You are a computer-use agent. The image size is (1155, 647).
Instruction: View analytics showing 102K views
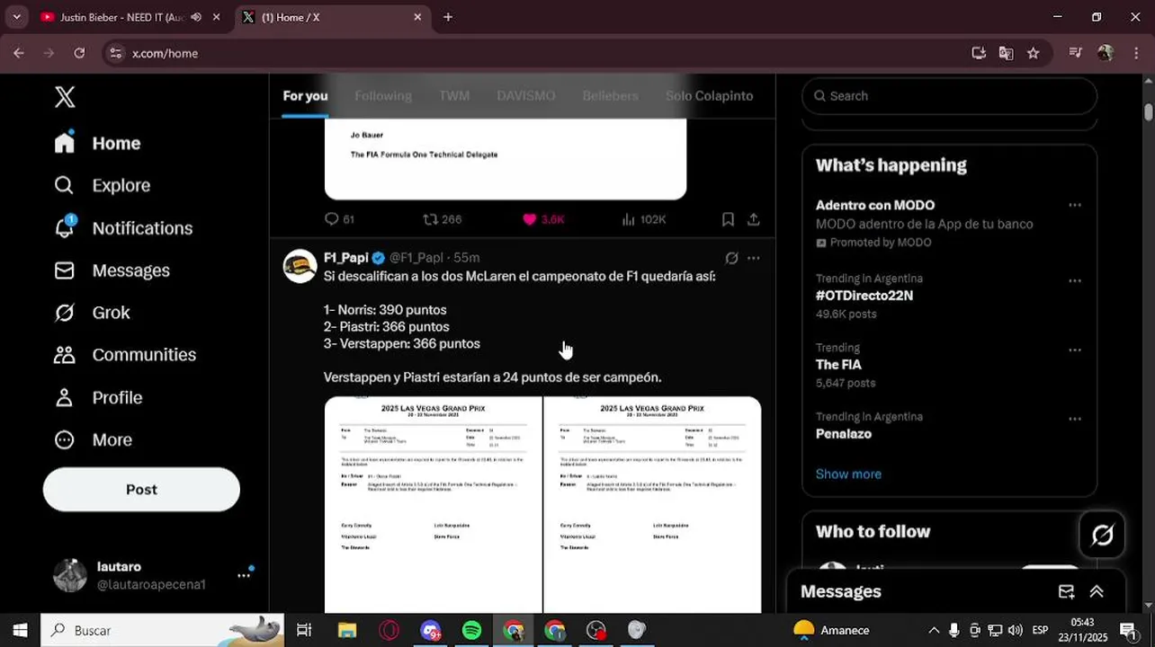644,219
